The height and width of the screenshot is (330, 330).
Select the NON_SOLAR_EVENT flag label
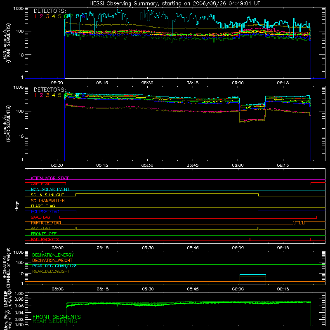(x=50, y=189)
